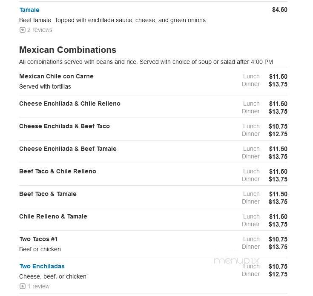Viewport: 313px width, 296px height.
Task: Click the star icon beside 1 review
Action: 23,286
